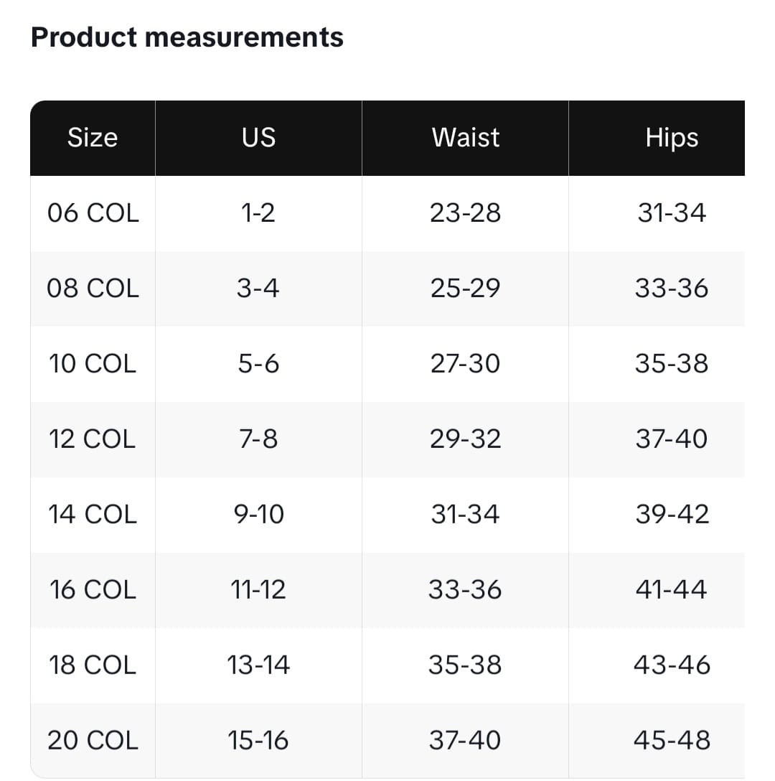Click waist value 33-36
This screenshot has height=781, width=775.
click(x=465, y=589)
